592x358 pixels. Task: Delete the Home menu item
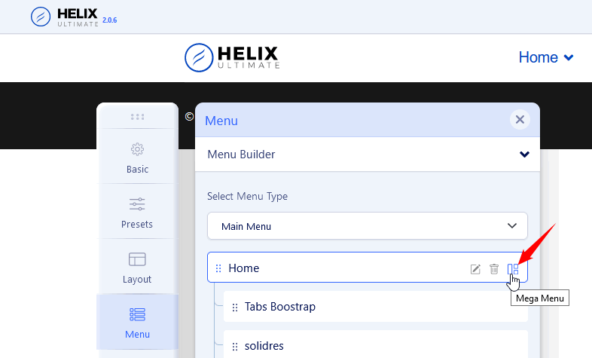point(494,269)
